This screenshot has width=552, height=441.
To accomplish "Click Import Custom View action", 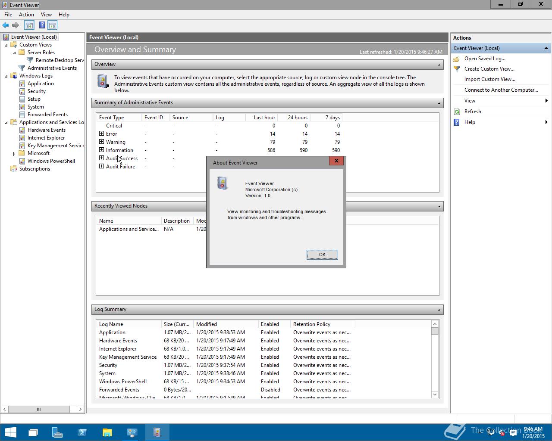I will click(490, 79).
